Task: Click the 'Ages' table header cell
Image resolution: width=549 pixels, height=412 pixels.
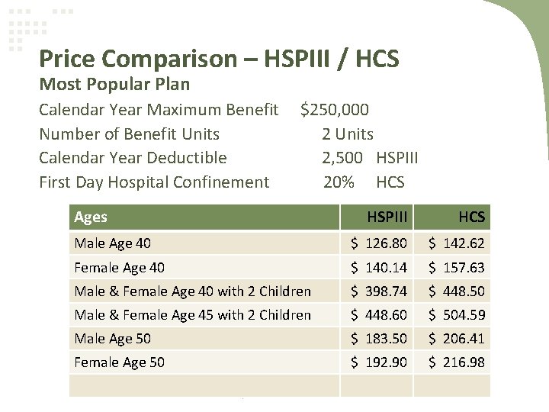Action: click(91, 217)
